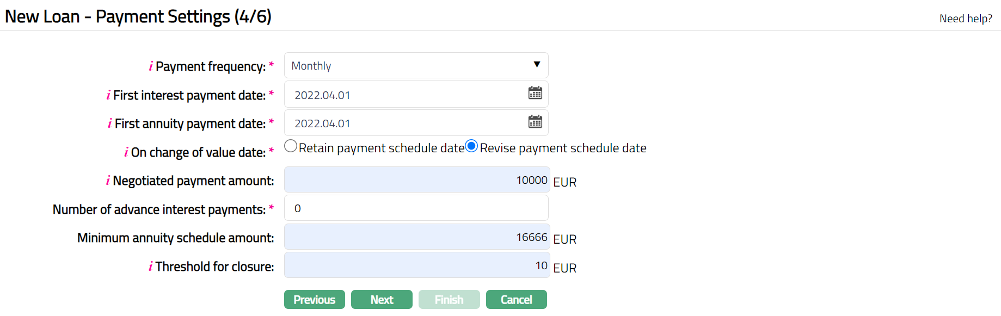The image size is (1001, 316).
Task: Click the Minimum annuity schedule amount field
Action: point(416,237)
